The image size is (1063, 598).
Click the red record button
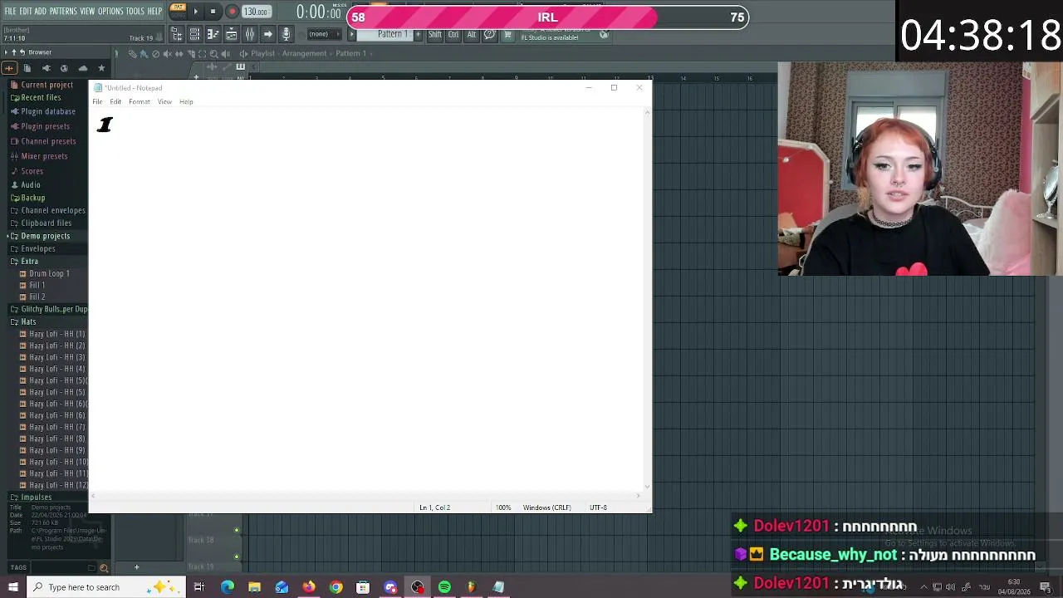232,12
